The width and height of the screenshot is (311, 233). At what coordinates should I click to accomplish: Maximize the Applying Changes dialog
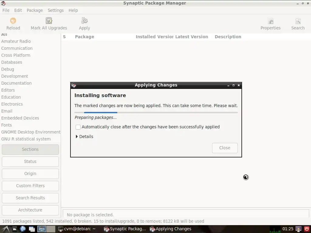[234, 85]
